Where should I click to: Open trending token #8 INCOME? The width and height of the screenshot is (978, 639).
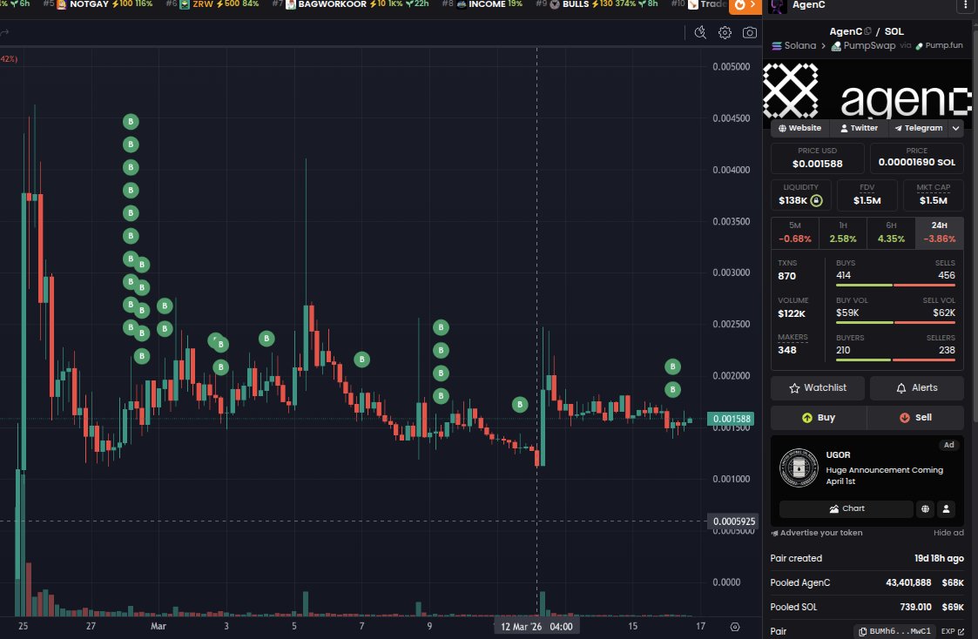pos(482,4)
